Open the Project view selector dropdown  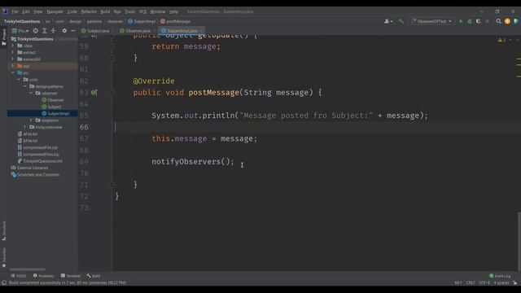click(x=20, y=31)
